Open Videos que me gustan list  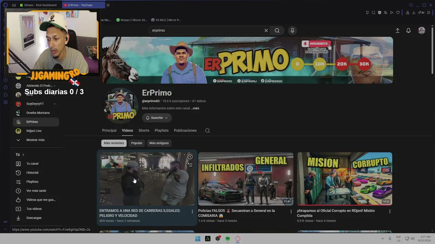coord(36,200)
